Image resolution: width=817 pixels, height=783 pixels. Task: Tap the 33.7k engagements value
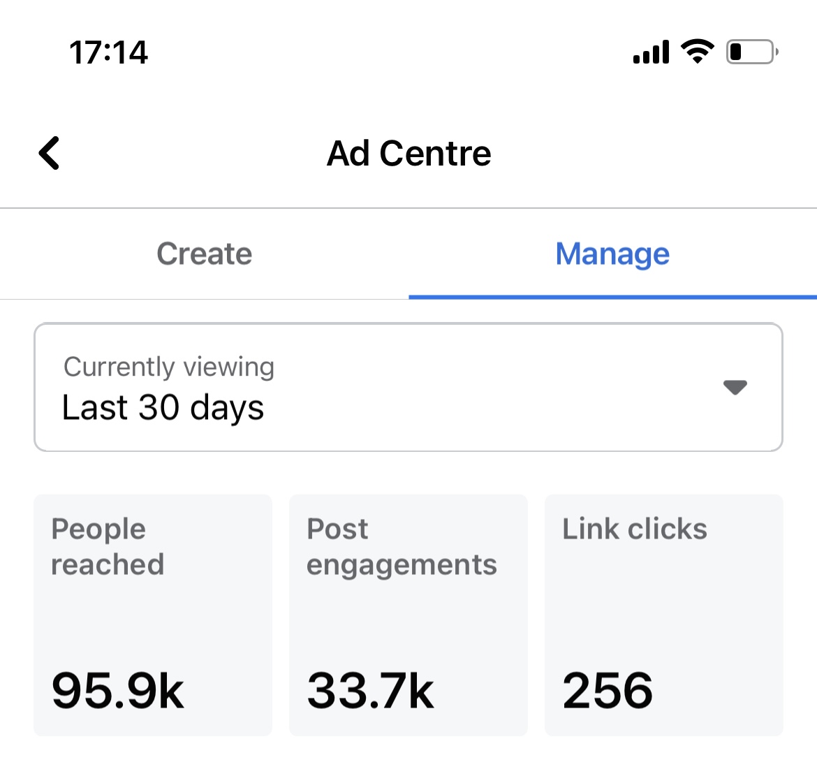pyautogui.click(x=371, y=691)
